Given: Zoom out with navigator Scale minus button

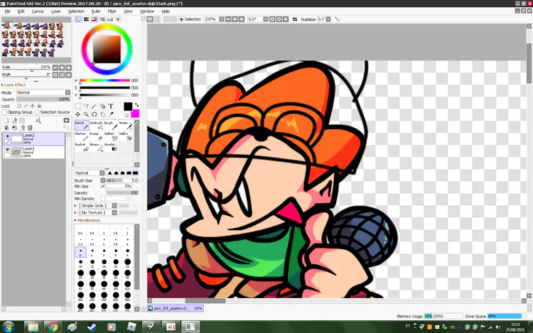Looking at the screenshot, I should 55,67.
